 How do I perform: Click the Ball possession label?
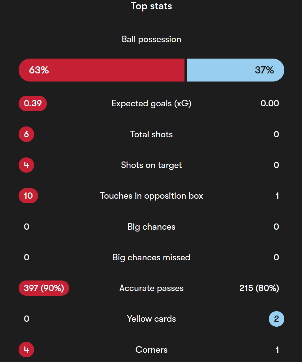coord(151,39)
